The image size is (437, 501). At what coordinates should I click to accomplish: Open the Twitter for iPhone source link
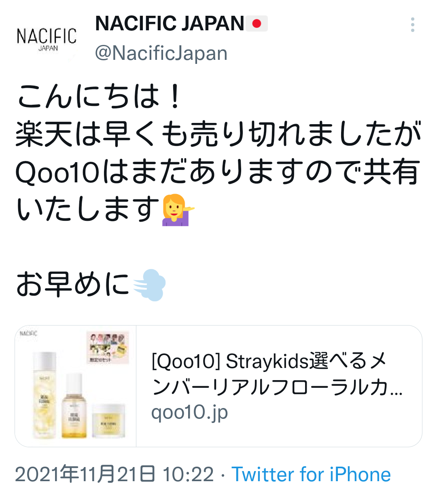coord(311,475)
